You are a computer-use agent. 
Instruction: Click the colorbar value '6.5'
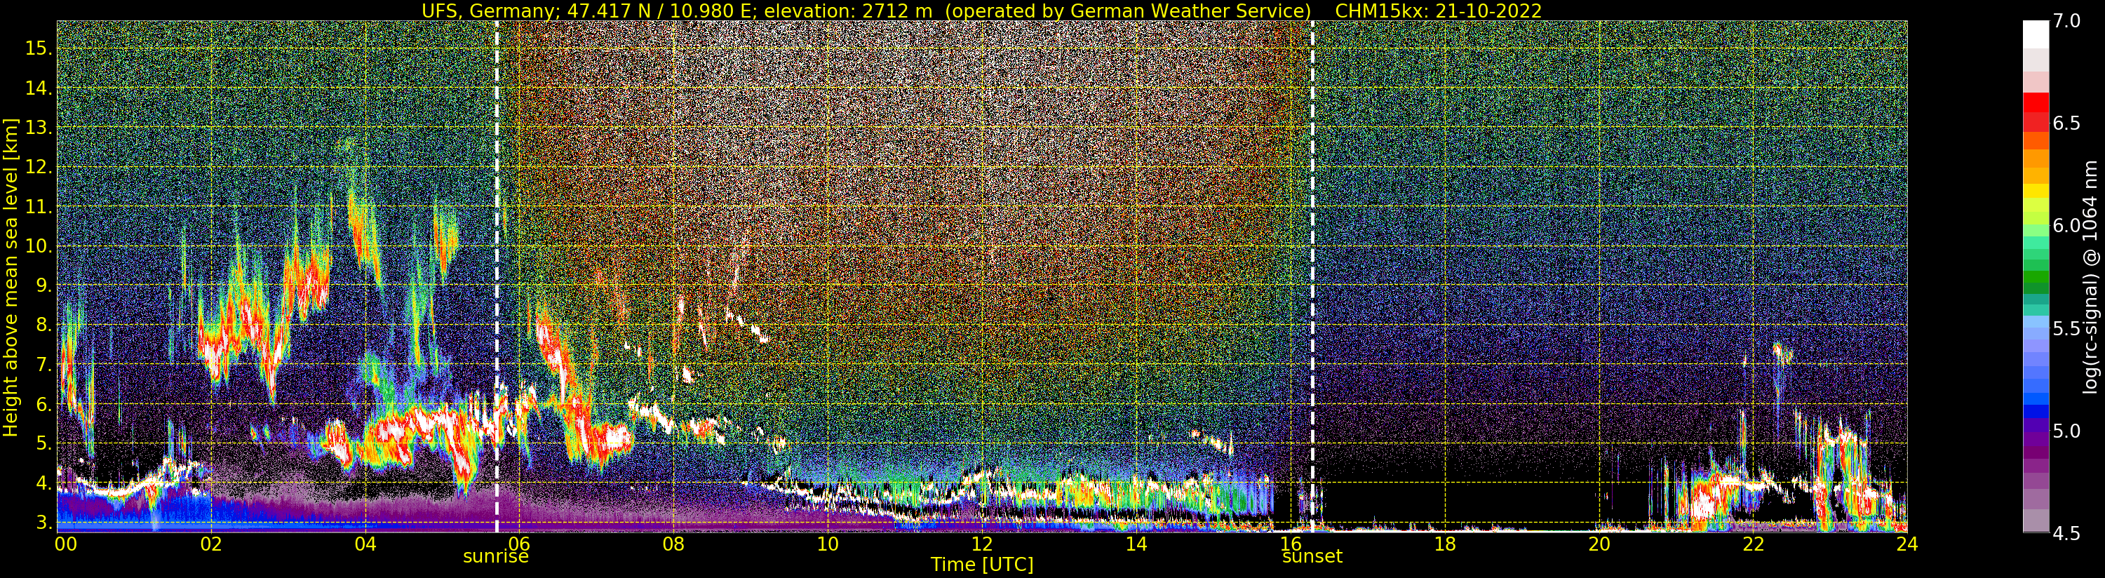point(2065,123)
